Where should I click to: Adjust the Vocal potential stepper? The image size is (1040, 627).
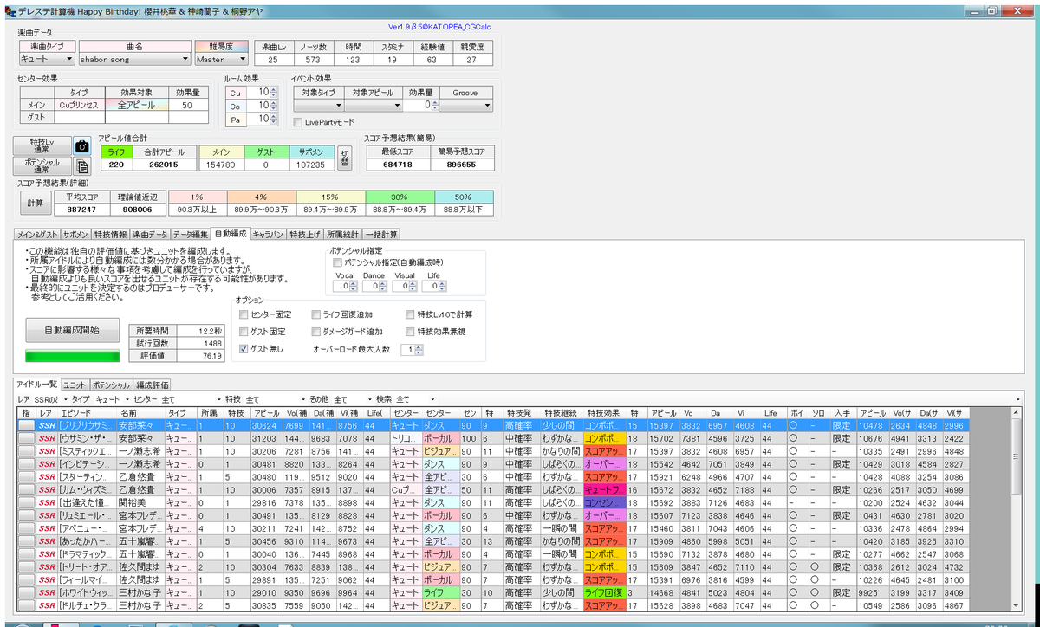[354, 286]
